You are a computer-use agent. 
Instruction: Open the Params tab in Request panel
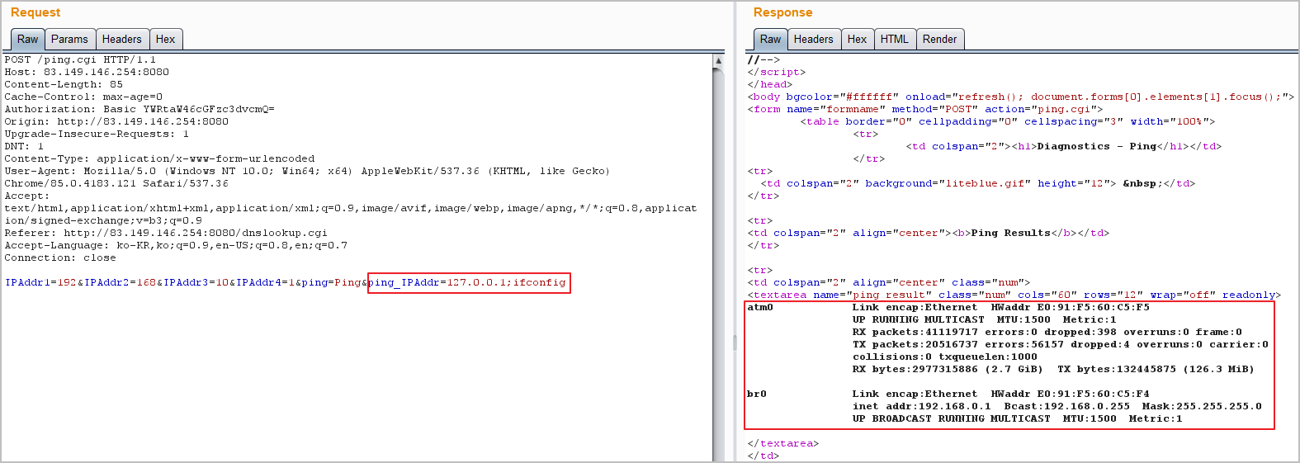click(69, 39)
